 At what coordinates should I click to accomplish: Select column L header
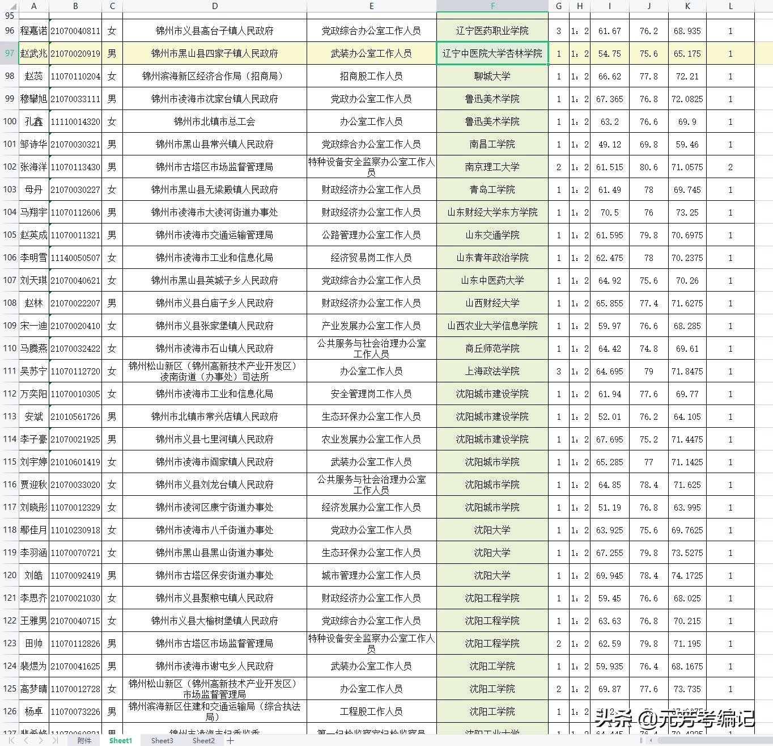point(730,6)
